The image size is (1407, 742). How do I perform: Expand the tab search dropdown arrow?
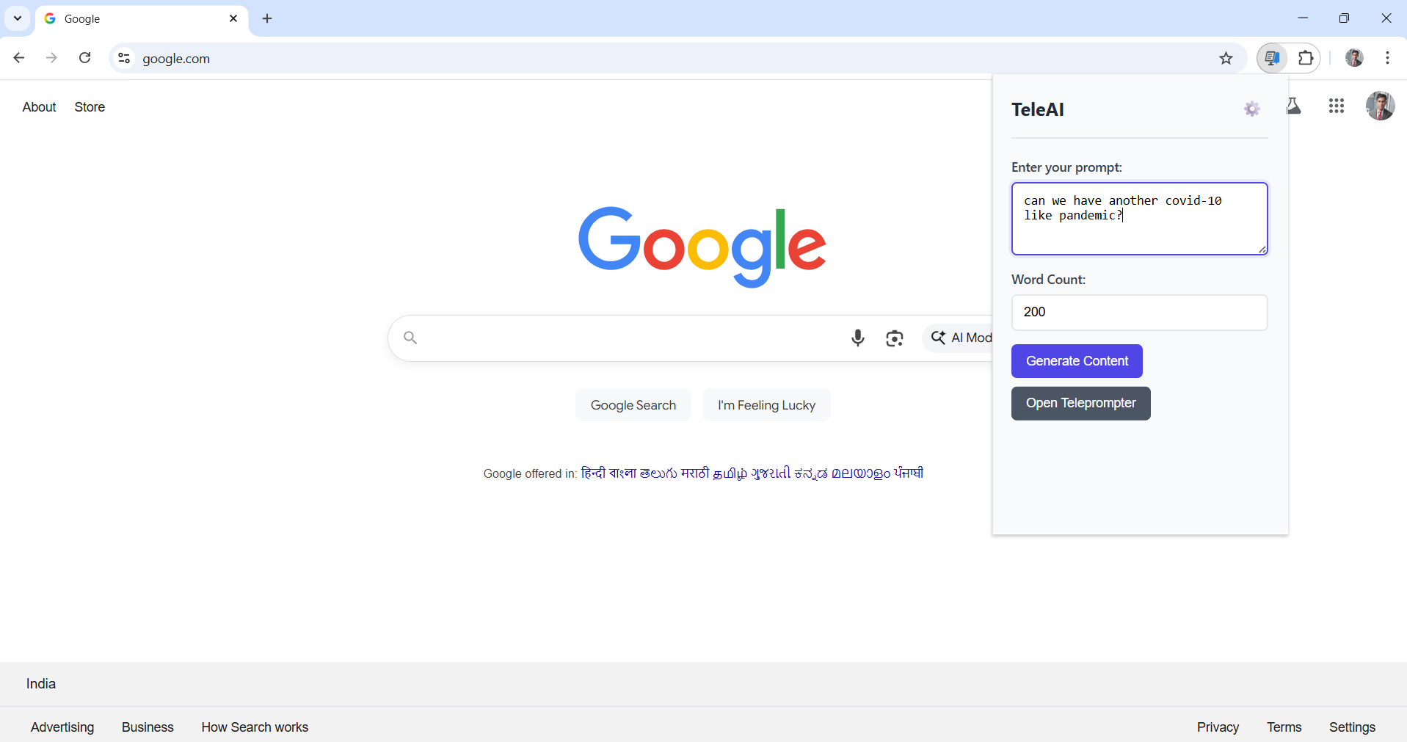point(18,18)
